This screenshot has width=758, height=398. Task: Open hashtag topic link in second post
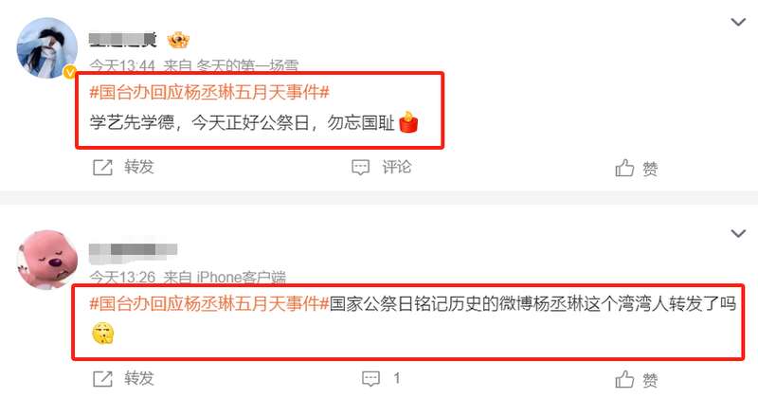click(x=209, y=303)
